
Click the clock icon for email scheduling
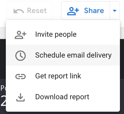20,56
